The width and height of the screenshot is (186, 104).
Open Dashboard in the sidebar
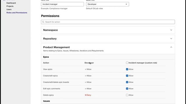[x=11, y=3]
